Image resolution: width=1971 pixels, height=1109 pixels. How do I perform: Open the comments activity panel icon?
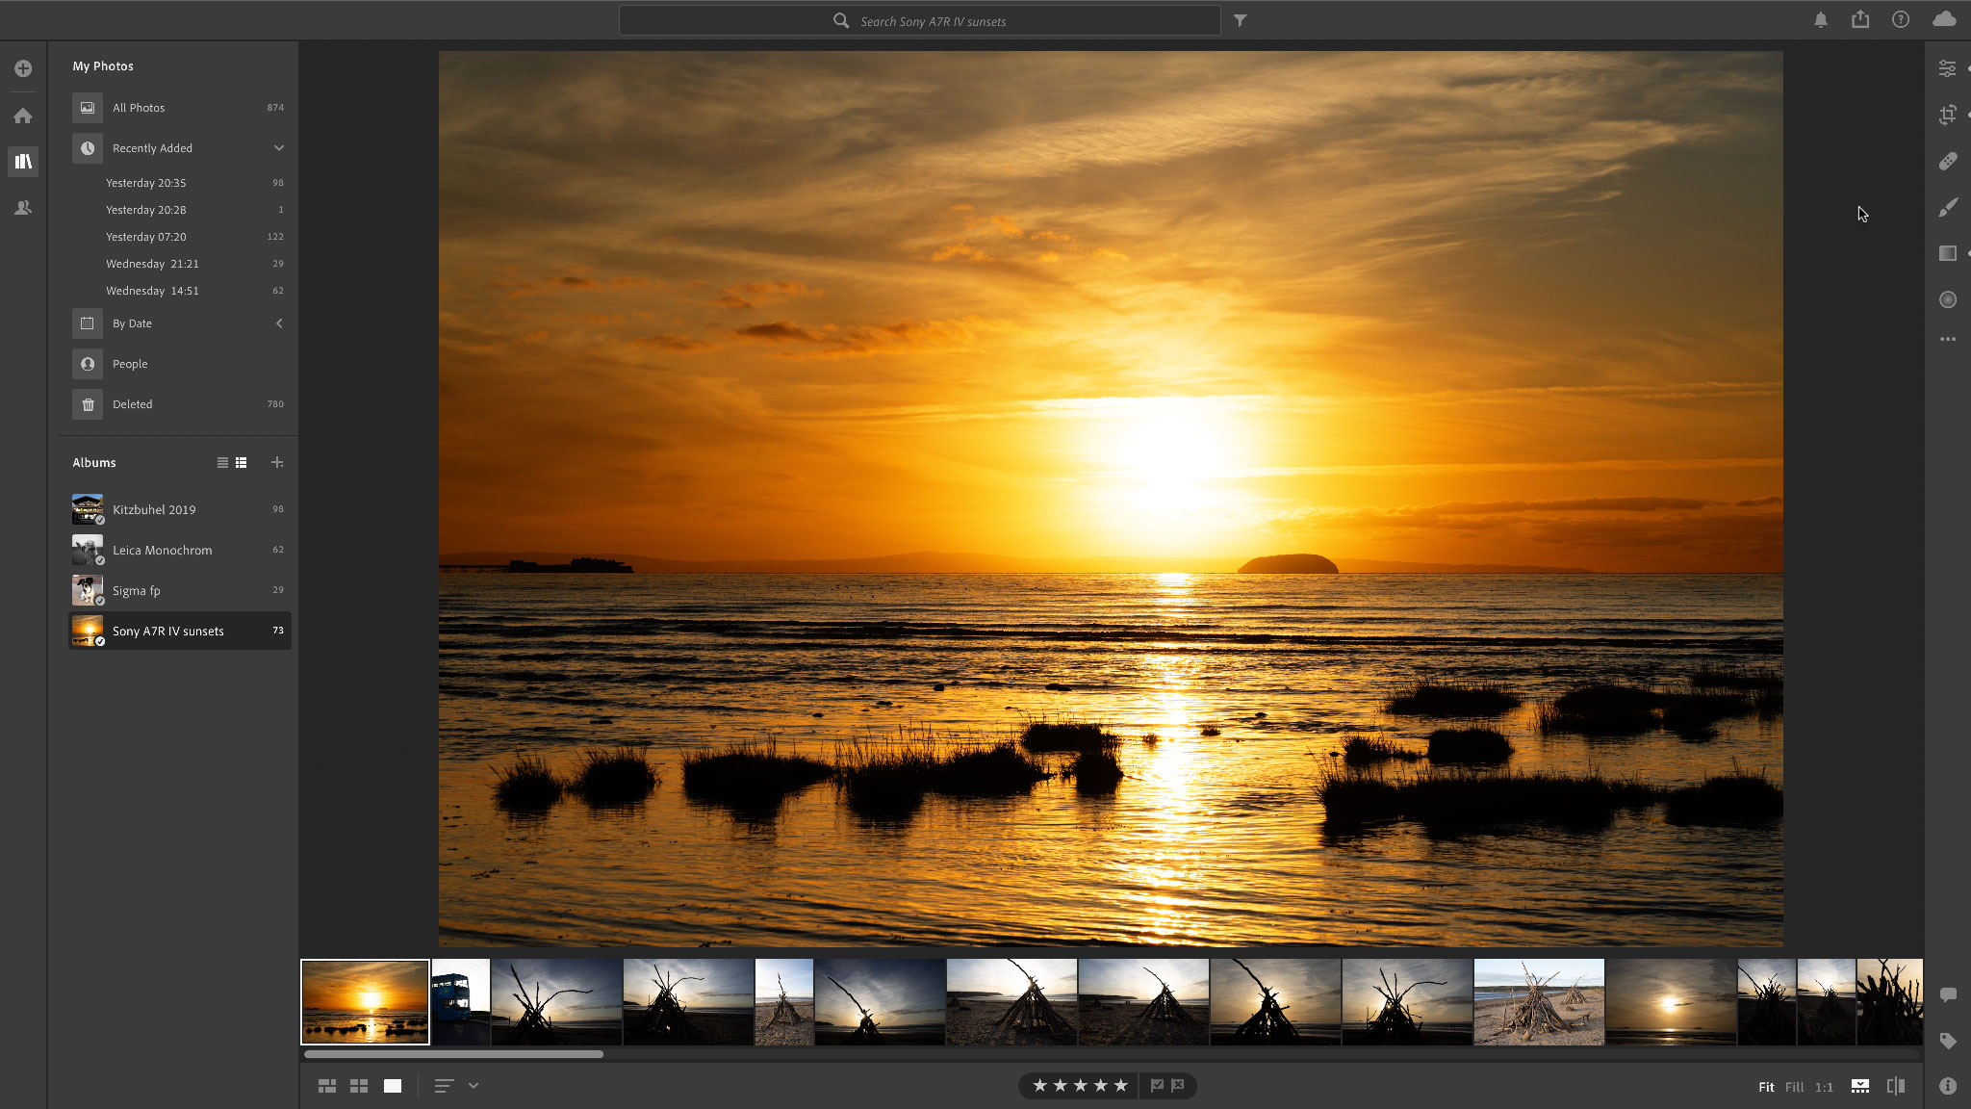1947,994
